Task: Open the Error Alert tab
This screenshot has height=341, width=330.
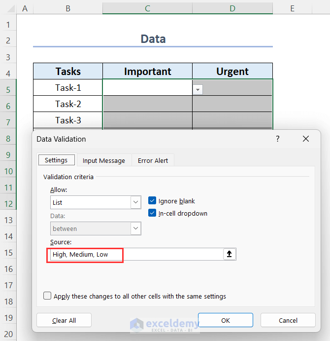Action: pos(153,160)
